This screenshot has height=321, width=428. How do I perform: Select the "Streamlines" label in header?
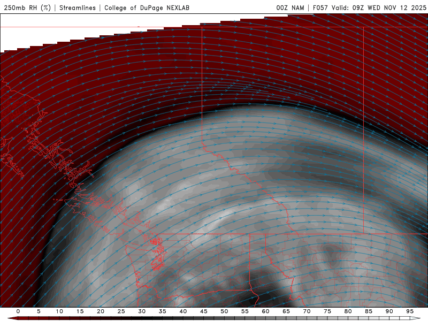pos(78,7)
